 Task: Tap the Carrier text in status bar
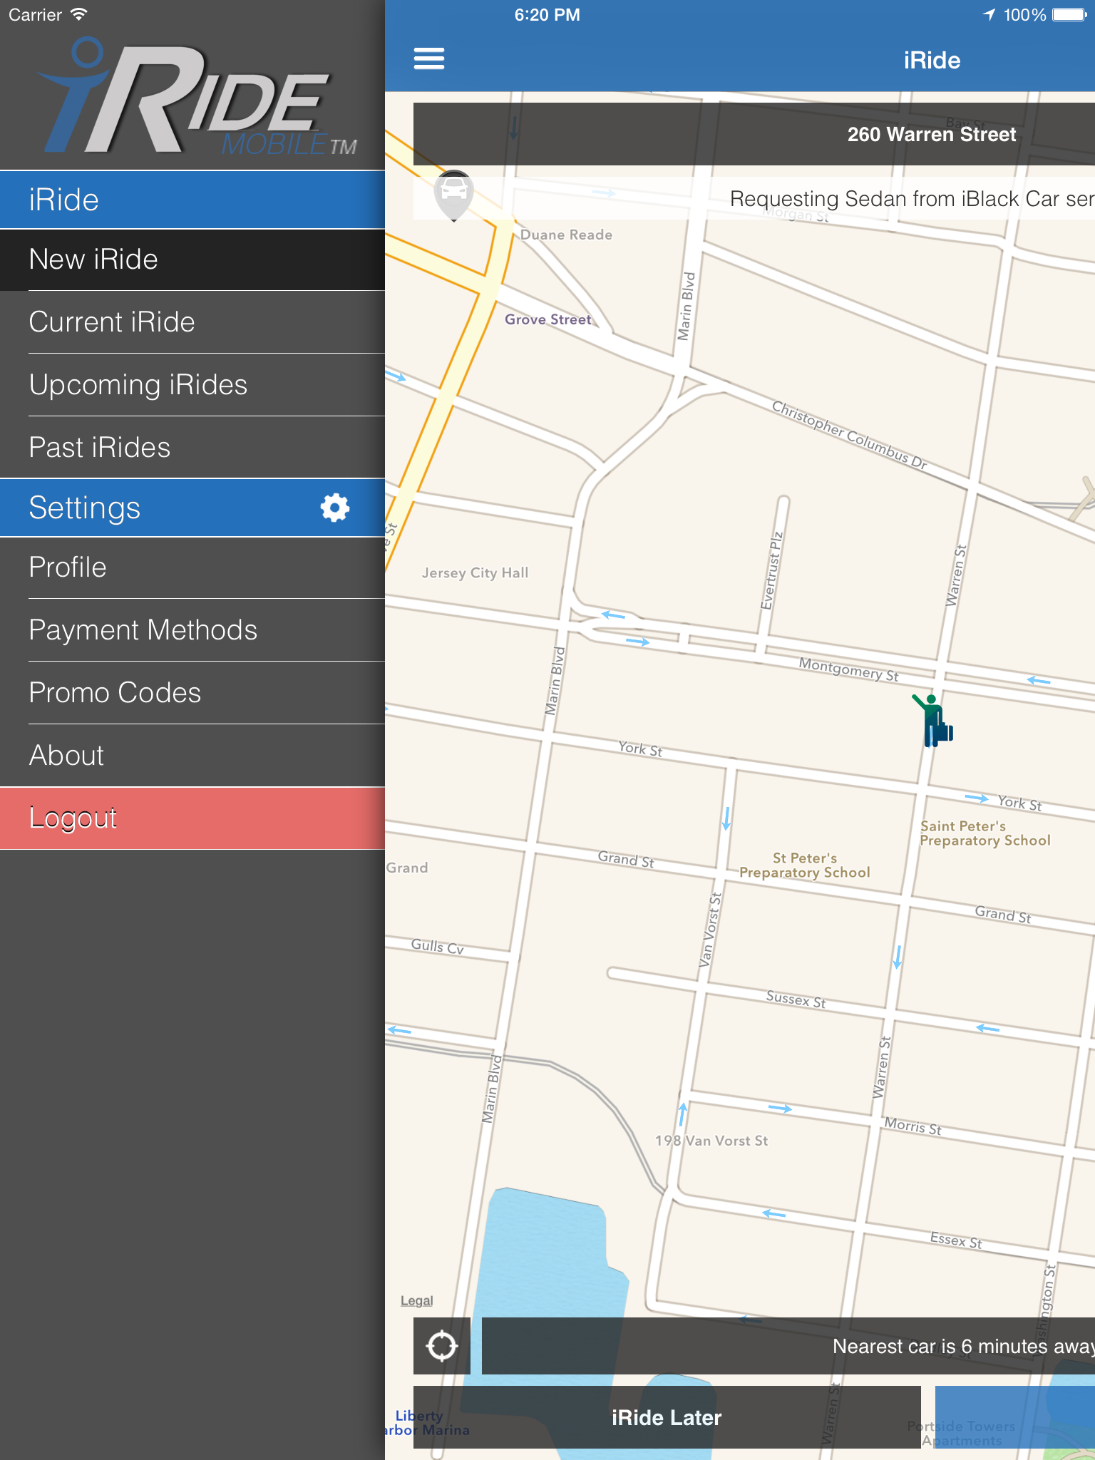36,15
